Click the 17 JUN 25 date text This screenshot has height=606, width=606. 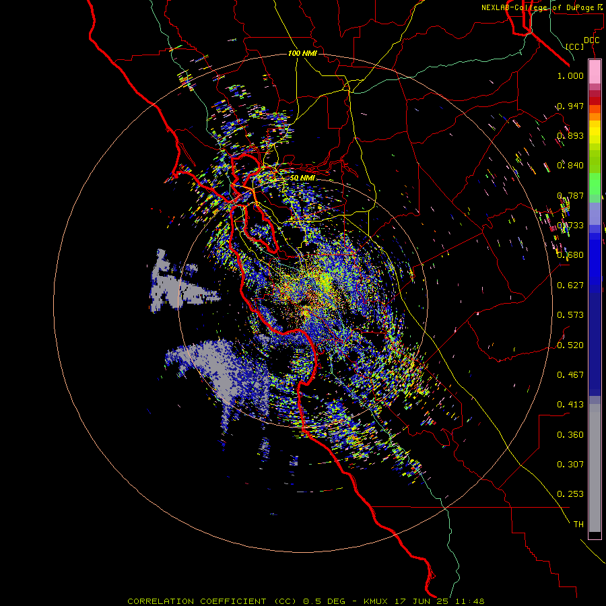pos(422,602)
